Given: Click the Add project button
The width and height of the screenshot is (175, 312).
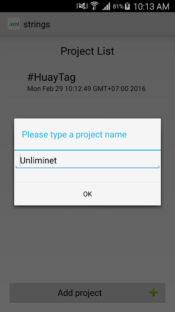Looking at the screenshot, I should click(x=87, y=292).
